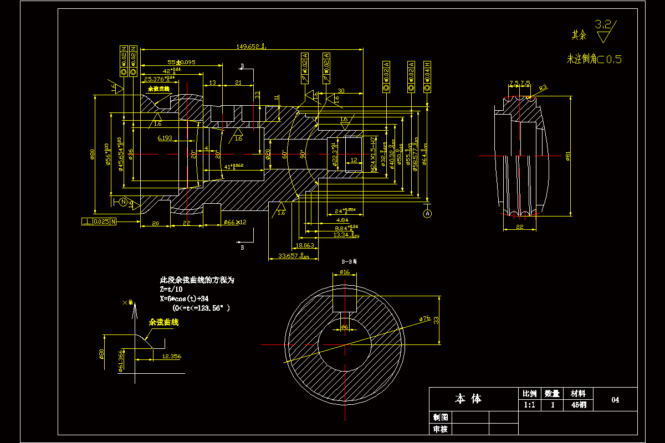This screenshot has height=443, width=665.
Task: Select the '55±0.095' dimension text
Action: (x=181, y=62)
